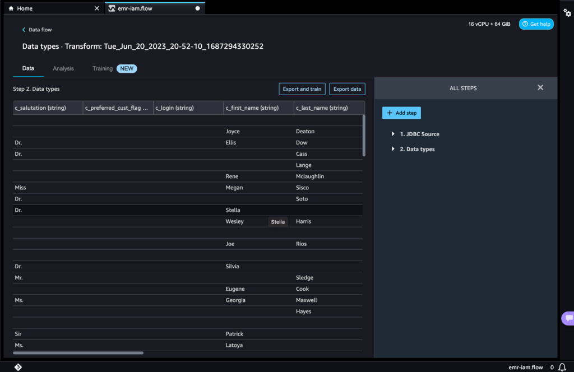Click the Sir salutation cell
Screen dimensions: 574x372
48,334
